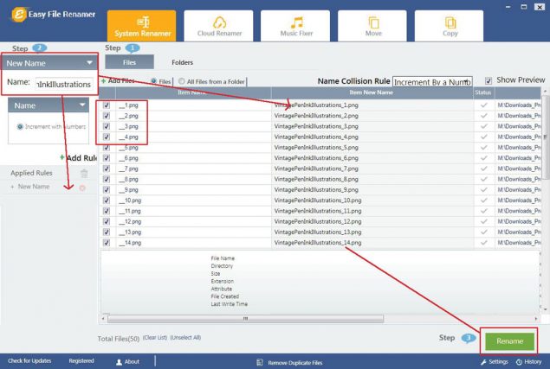Click the Add Rule button
550x369 pixels.
78,158
